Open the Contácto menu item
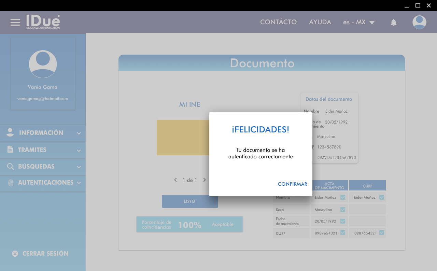Viewport: 437px width, 271px height. (278, 22)
